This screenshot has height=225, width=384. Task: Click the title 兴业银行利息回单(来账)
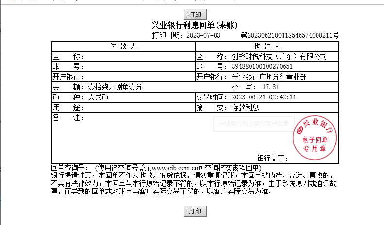click(195, 25)
